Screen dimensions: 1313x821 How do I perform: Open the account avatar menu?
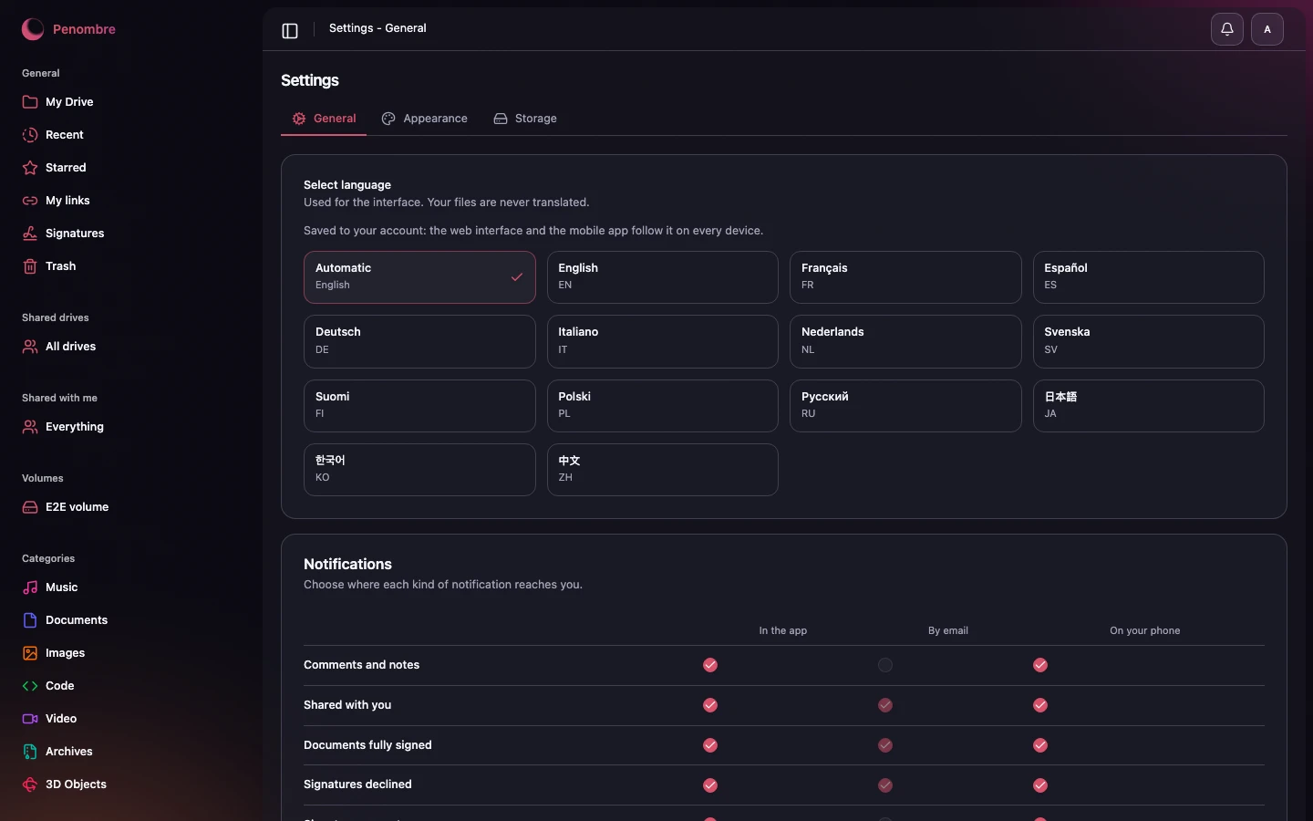tap(1267, 29)
